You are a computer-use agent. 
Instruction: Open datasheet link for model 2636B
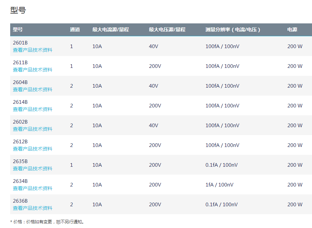[x=33, y=208]
